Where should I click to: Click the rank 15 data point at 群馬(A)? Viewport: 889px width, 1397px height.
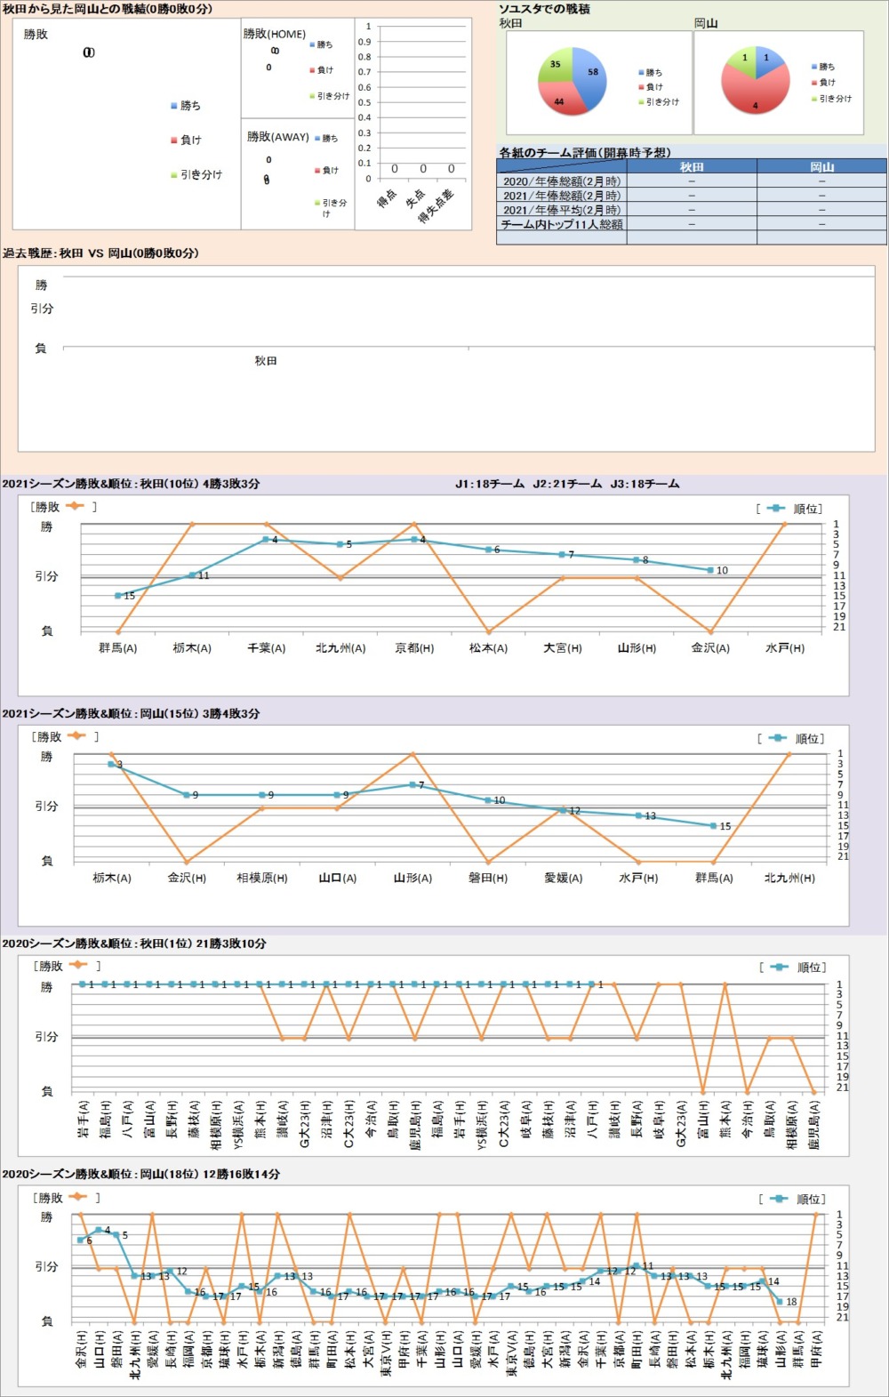[117, 596]
